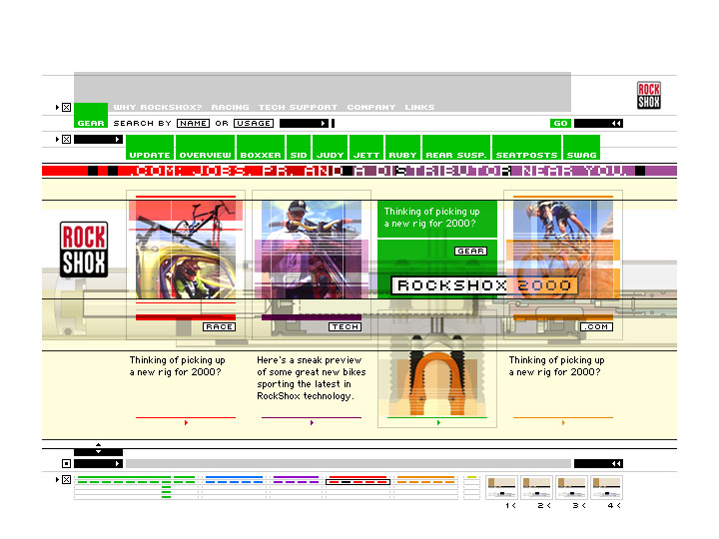Select the blue section in the site map
The image size is (719, 539).
234,480
